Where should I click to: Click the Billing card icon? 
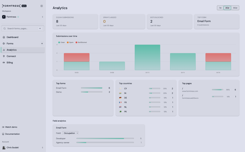(x=4, y=63)
